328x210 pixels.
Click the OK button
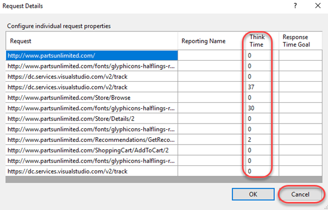click(x=253, y=194)
